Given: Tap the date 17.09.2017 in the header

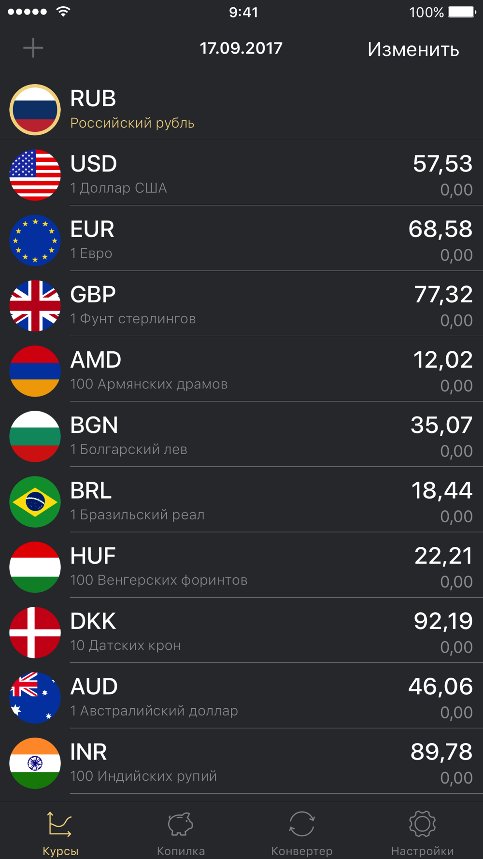Looking at the screenshot, I should [241, 48].
